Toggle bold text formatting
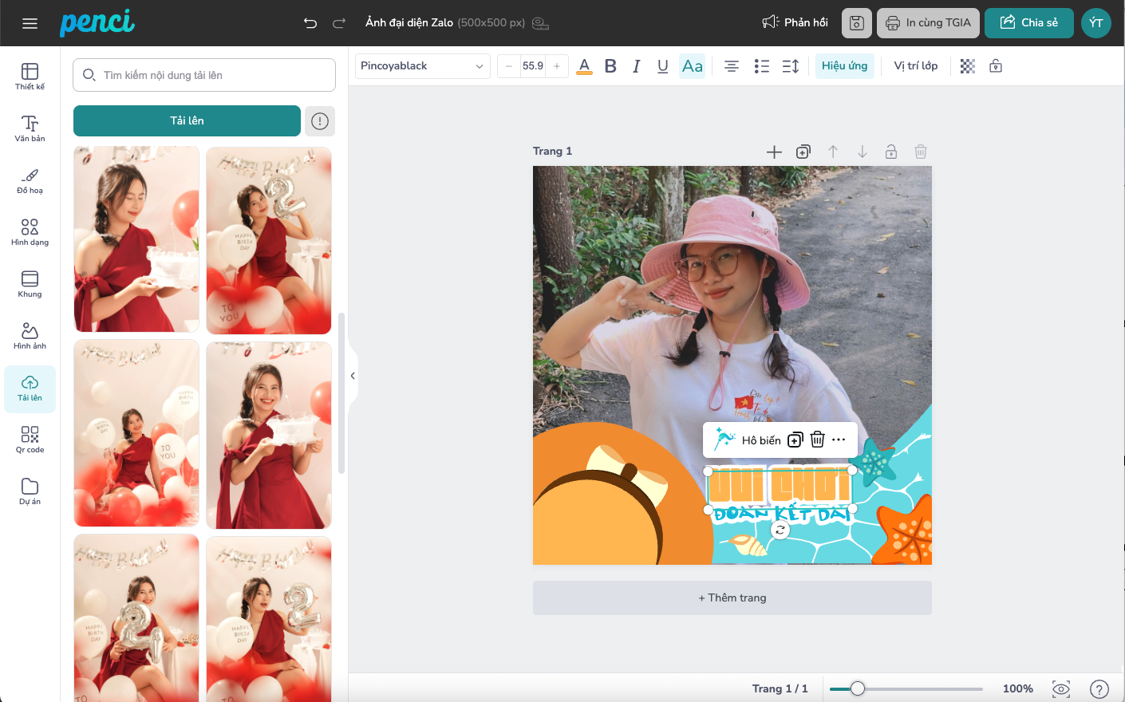The image size is (1125, 702). point(610,66)
